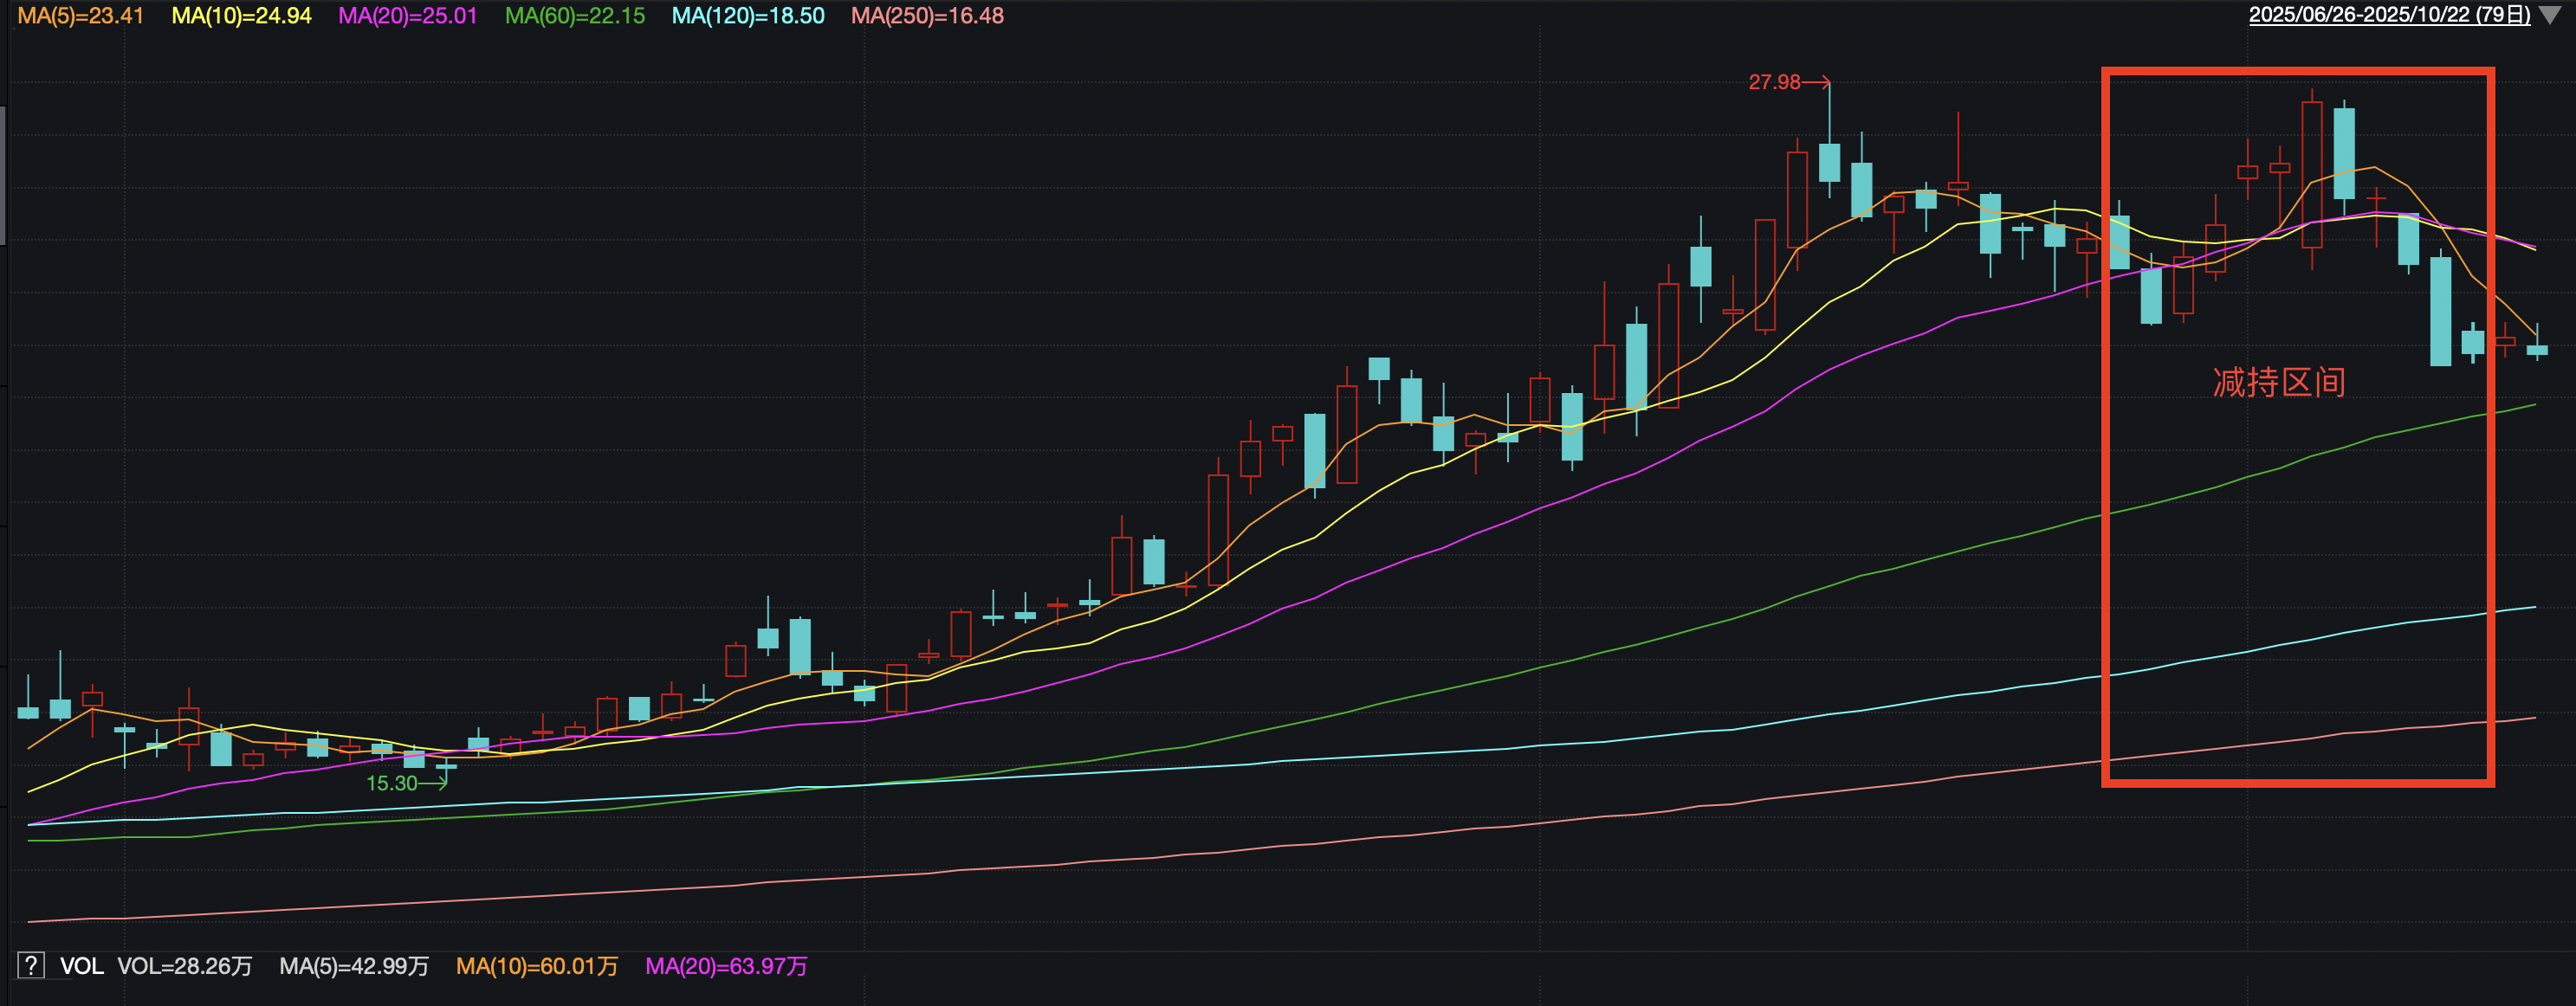The height and width of the screenshot is (1006, 2576).
Task: Click the VOL indicator help question-mark icon
Action: coord(31,965)
